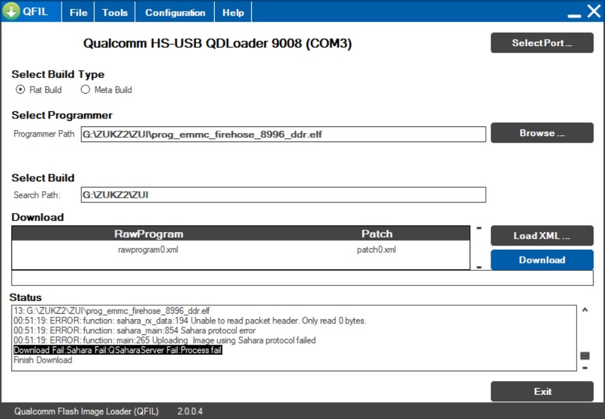The height and width of the screenshot is (419, 605).
Task: Click the 'Finish Download' log line
Action: (43, 360)
